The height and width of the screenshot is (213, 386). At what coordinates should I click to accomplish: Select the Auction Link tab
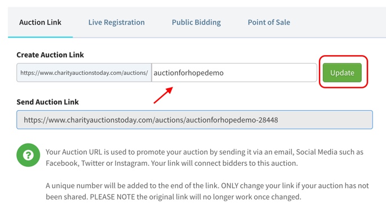(40, 22)
